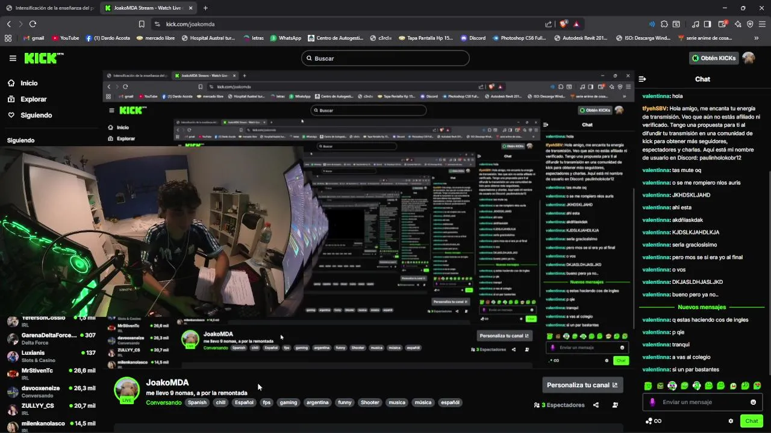Open Leo AI sparkle icon

737,24
